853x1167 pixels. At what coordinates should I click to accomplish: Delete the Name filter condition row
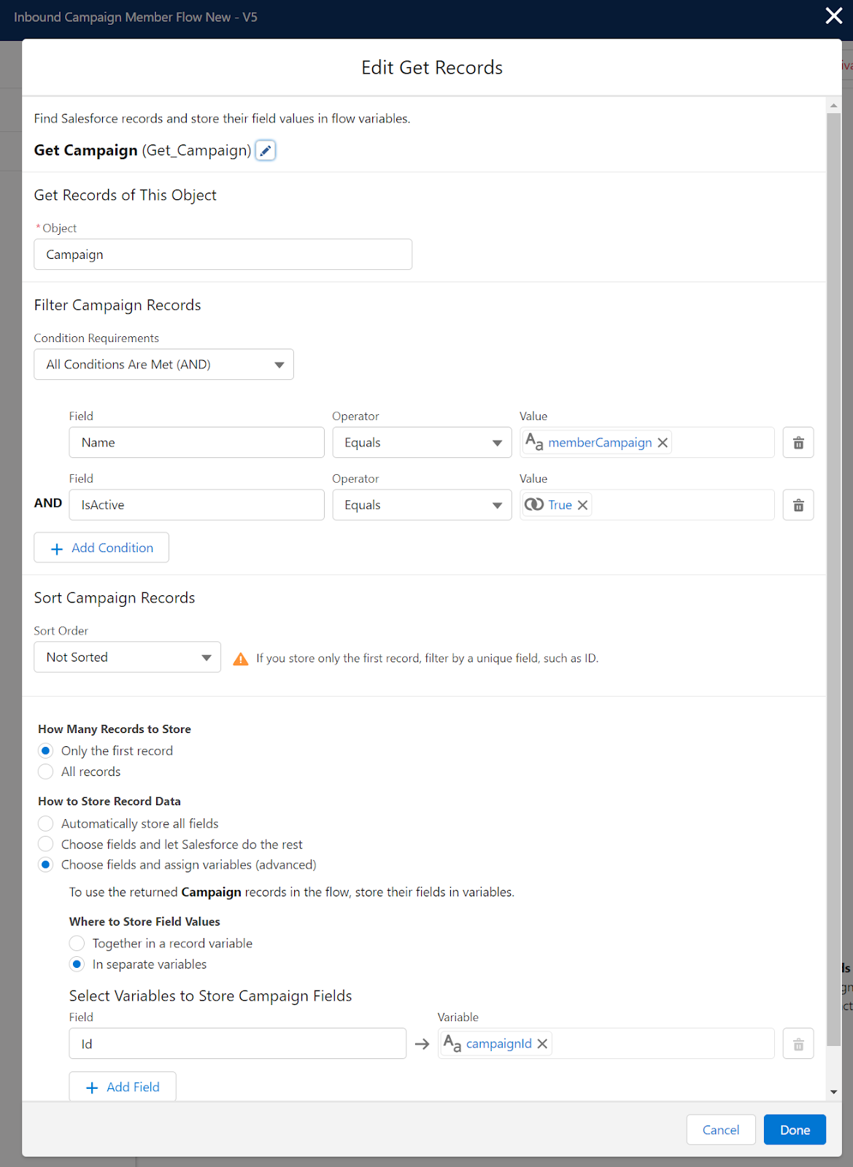click(x=798, y=443)
